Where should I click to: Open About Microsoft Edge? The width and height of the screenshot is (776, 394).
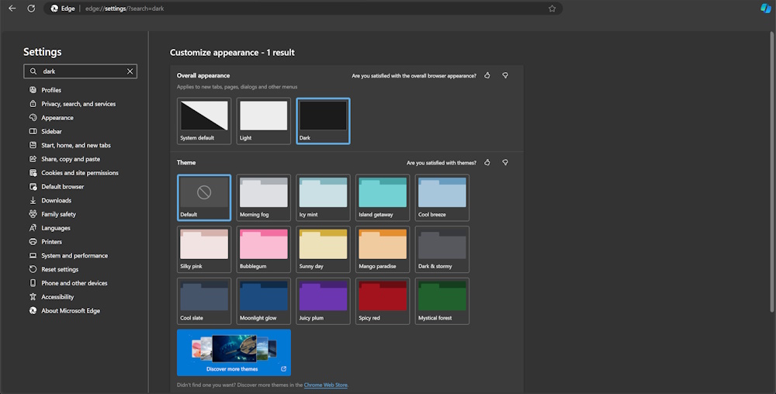point(64,311)
